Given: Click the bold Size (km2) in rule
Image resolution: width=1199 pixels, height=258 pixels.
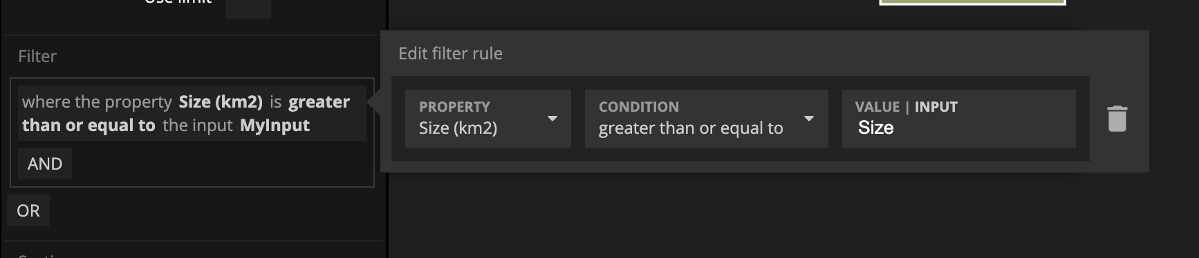Looking at the screenshot, I should pos(221,102).
